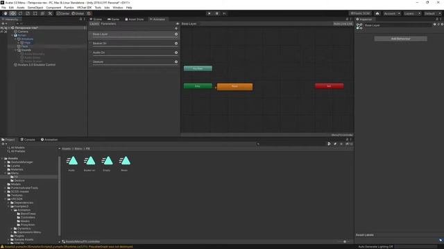Viewport: 444px width, 249px height.
Task: Open the Layers dropdown in toolbar
Action: coord(412,13)
